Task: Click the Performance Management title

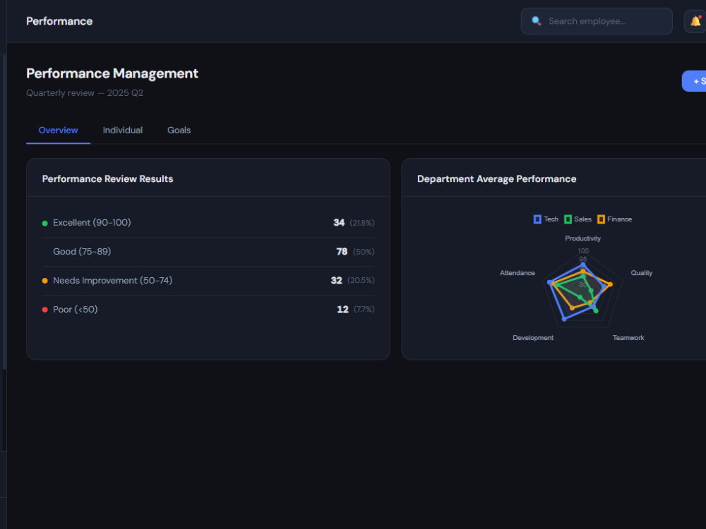Action: [112, 73]
